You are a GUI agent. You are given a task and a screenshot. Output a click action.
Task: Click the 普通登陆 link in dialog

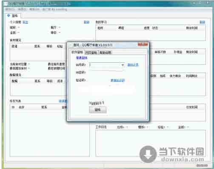point(82,58)
